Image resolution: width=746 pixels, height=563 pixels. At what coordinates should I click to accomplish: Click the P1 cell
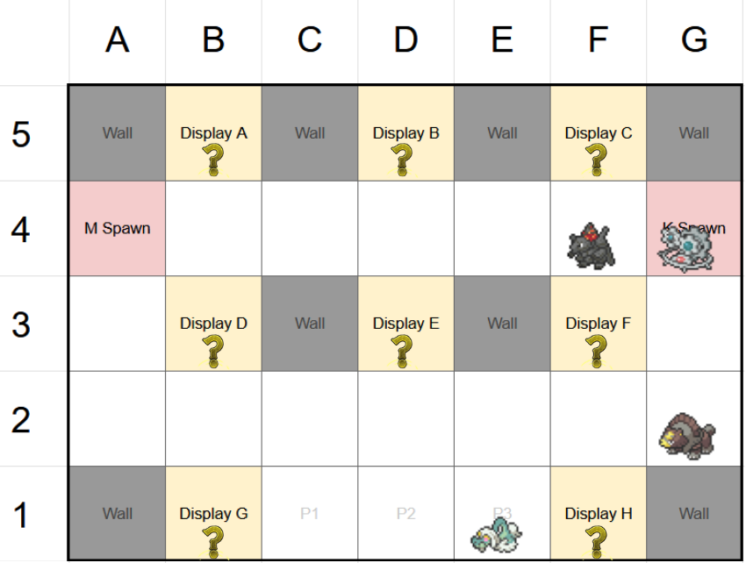(x=309, y=514)
